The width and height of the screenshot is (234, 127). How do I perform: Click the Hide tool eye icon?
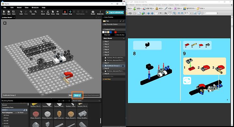[58, 12]
